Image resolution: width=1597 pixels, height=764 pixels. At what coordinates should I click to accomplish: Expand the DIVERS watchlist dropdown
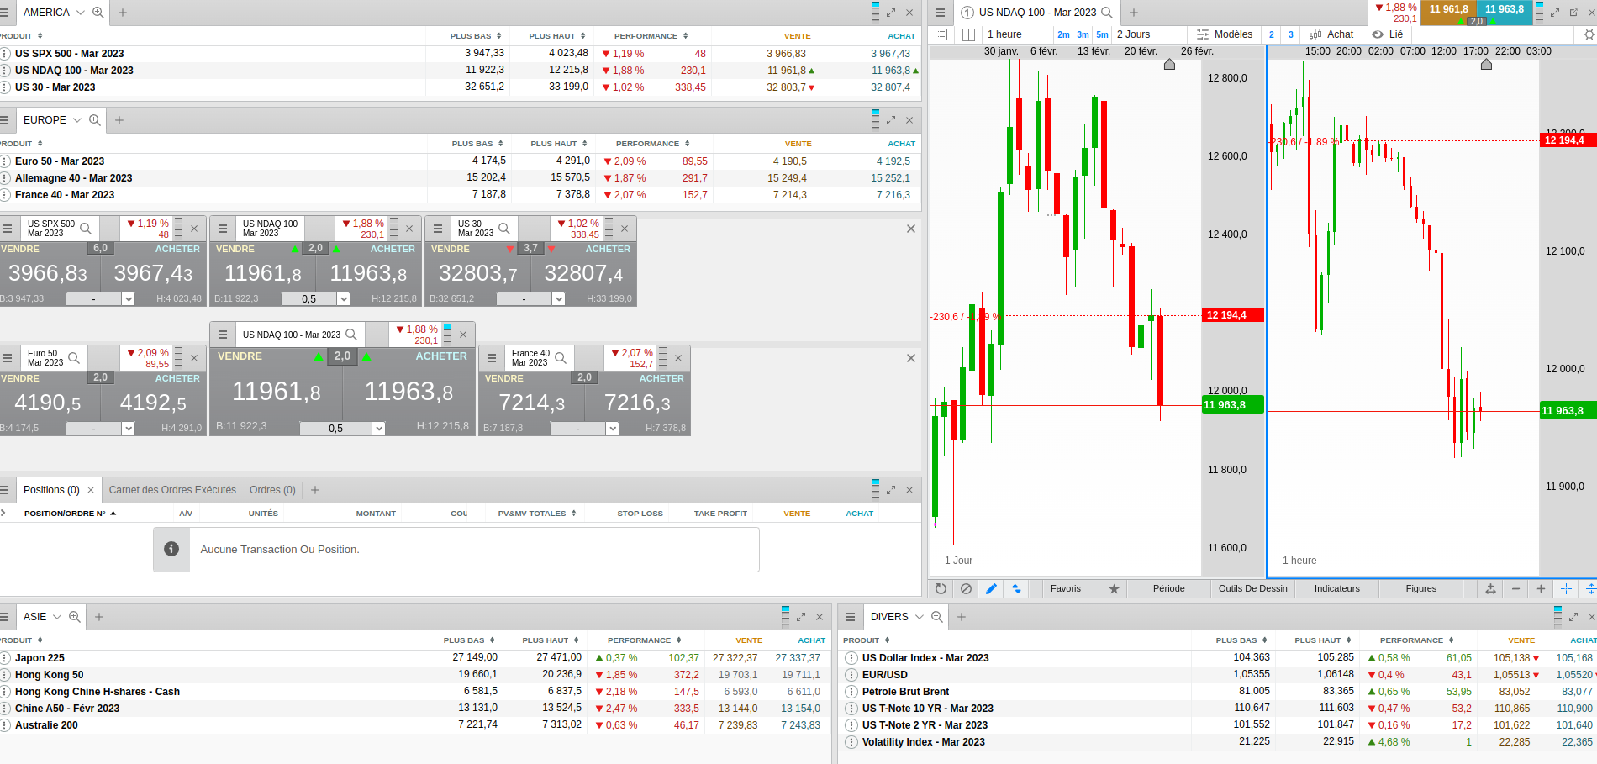coord(920,617)
